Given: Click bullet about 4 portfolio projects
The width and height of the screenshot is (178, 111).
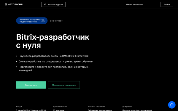Looking at the screenshot, I should point(54,69).
